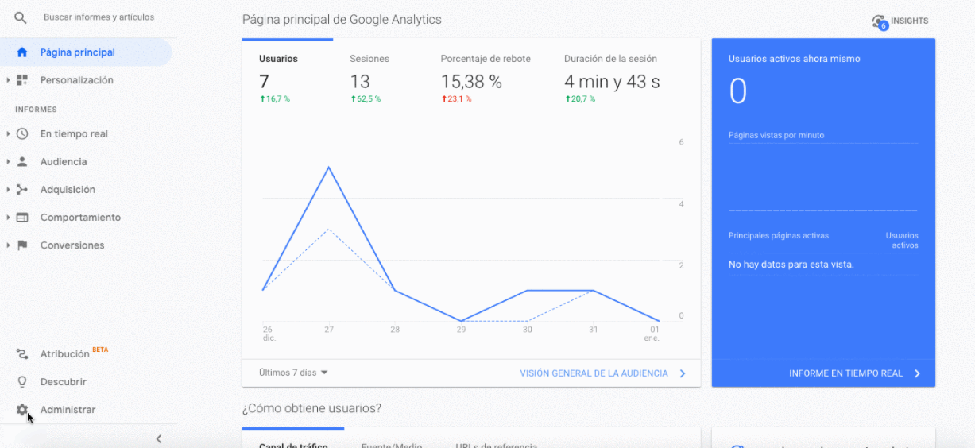The image size is (975, 448).
Task: Click the 'No hay datos para esta vista.' message
Action: (791, 265)
